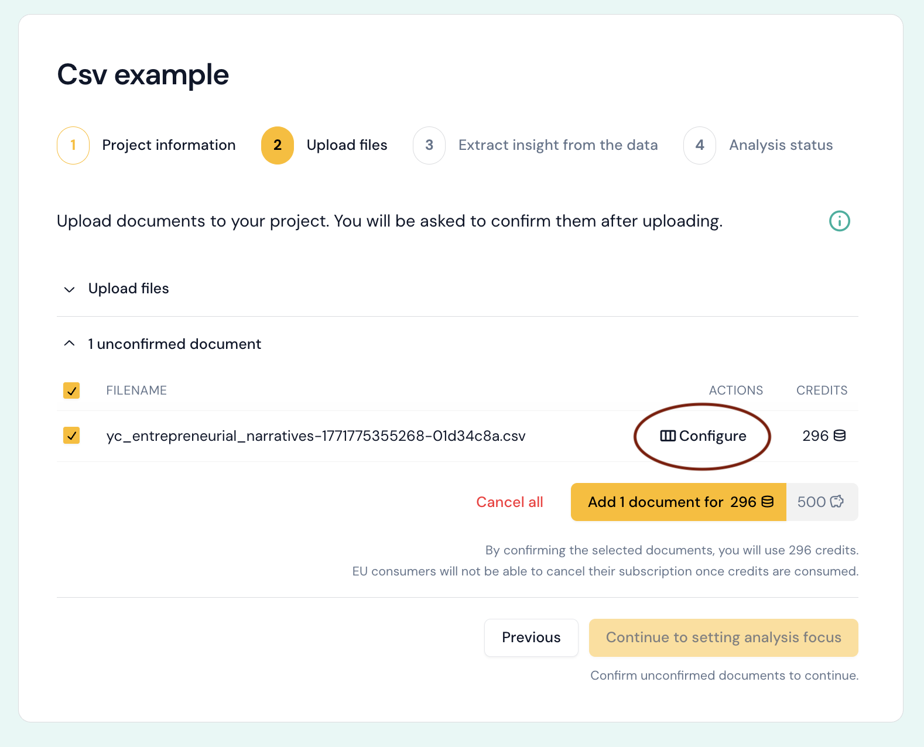Open the Analysis status step
The image size is (924, 747).
pos(781,145)
